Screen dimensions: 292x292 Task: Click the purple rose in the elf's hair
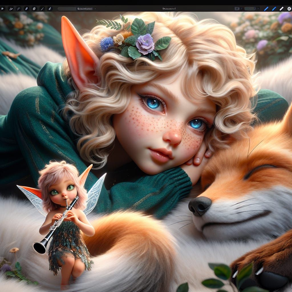coord(145,44)
